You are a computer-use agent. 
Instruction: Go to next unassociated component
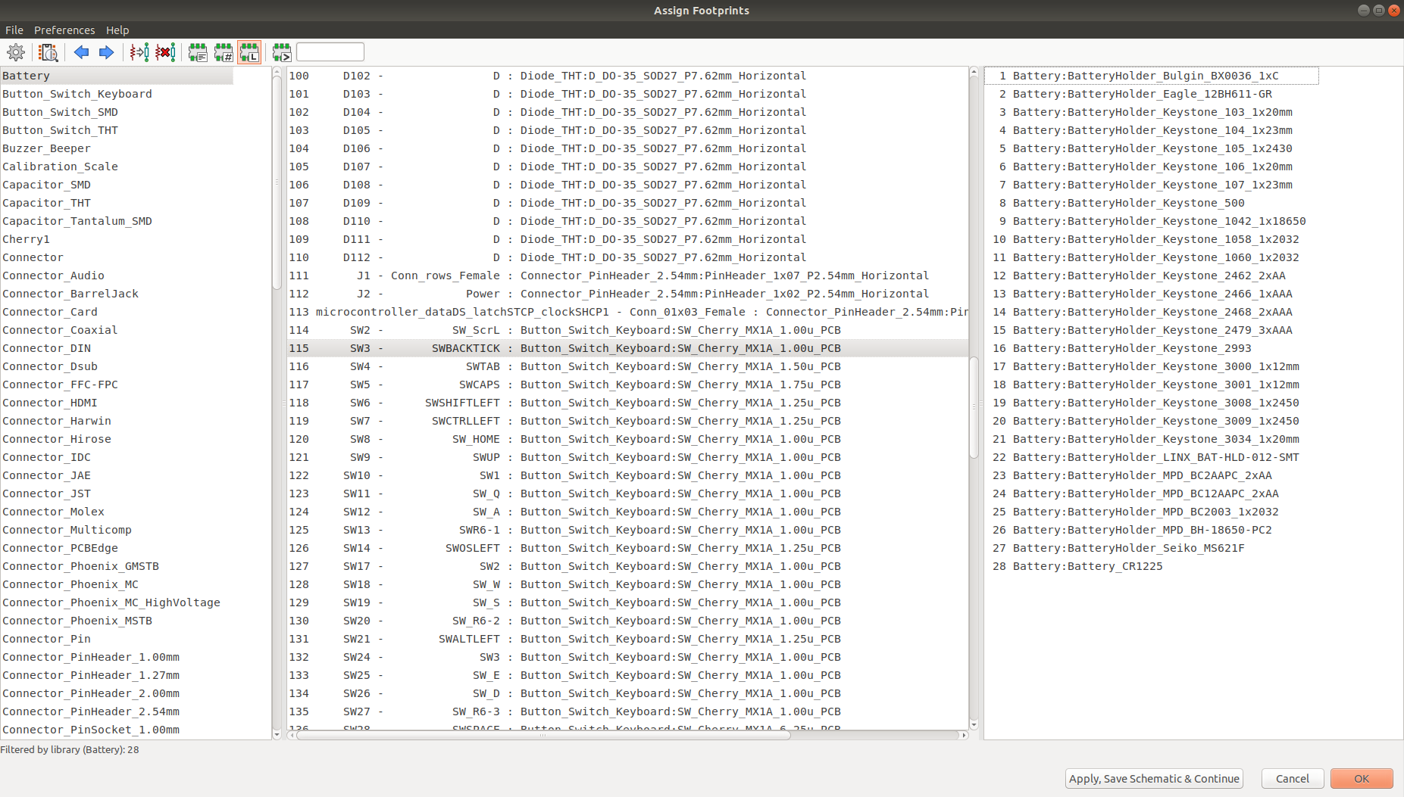coord(107,52)
